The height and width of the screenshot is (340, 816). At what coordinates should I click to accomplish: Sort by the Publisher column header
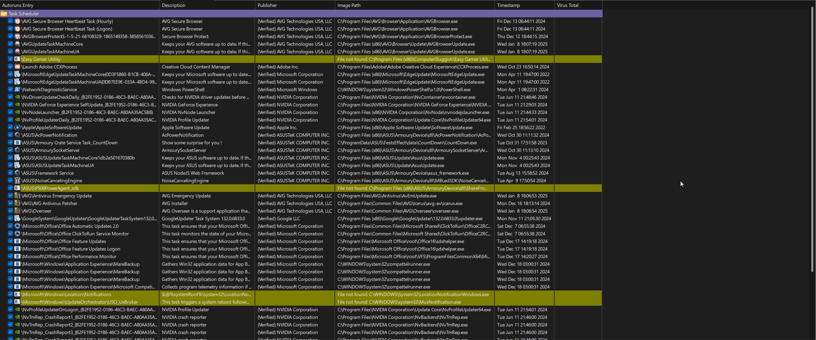point(295,5)
